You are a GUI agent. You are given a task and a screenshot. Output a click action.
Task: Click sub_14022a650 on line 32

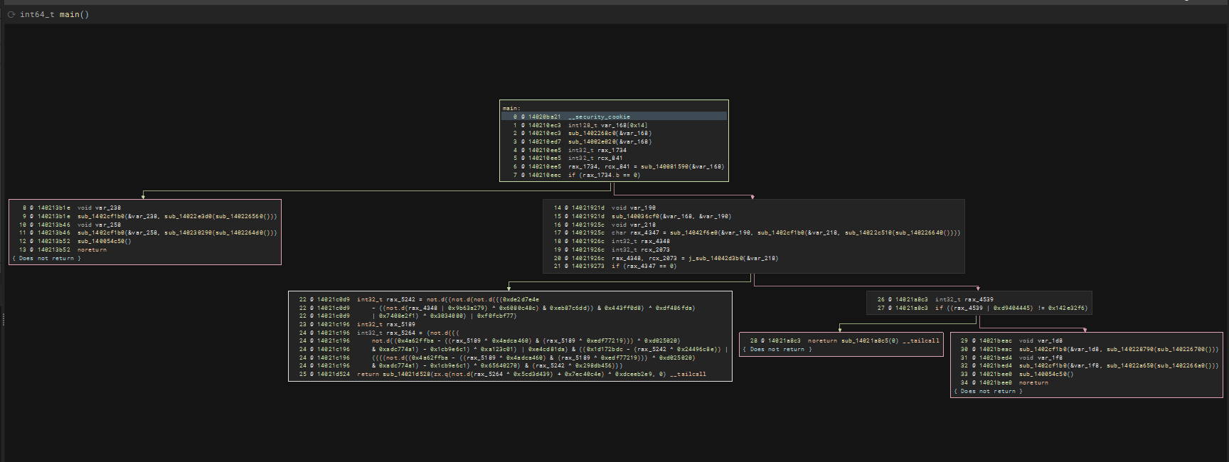click(x=1130, y=365)
